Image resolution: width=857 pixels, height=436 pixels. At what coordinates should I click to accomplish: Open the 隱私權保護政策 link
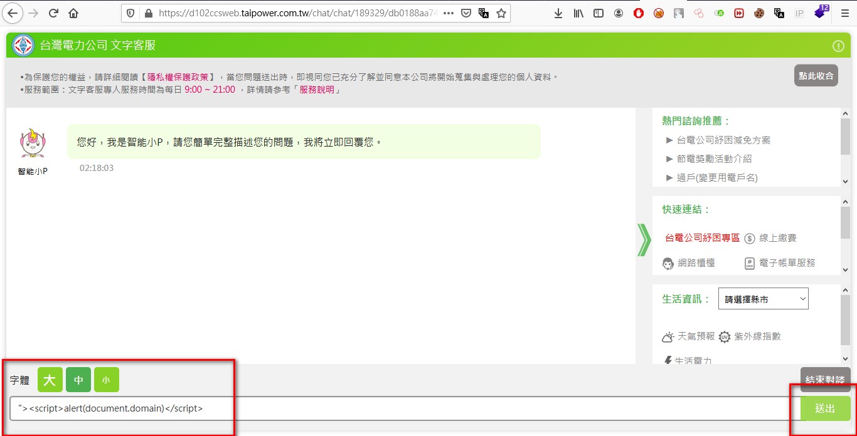click(x=178, y=77)
